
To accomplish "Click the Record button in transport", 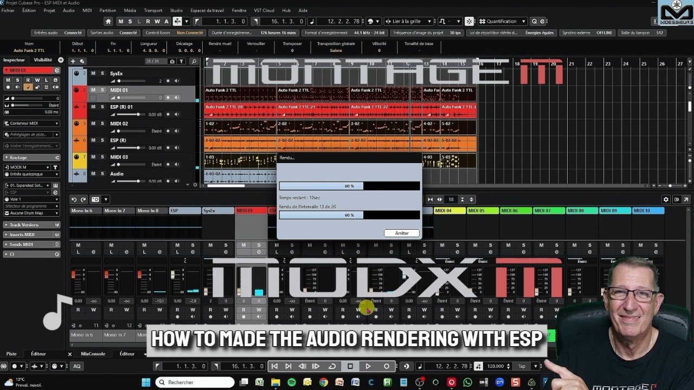I will [x=387, y=366].
